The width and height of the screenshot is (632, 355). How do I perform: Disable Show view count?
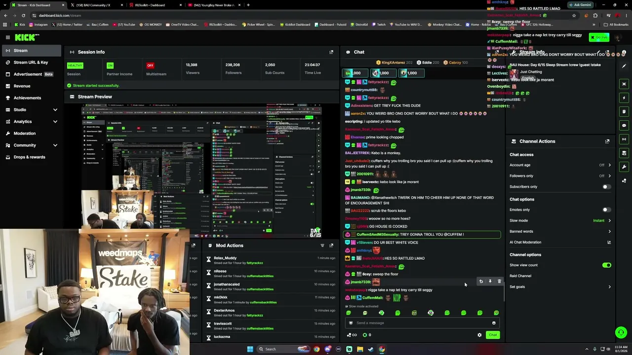pyautogui.click(x=606, y=265)
